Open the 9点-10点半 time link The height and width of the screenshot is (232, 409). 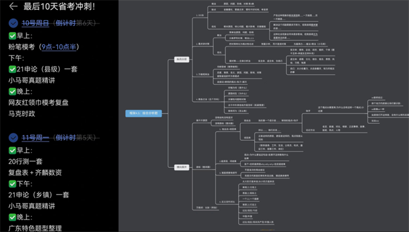click(x=59, y=47)
